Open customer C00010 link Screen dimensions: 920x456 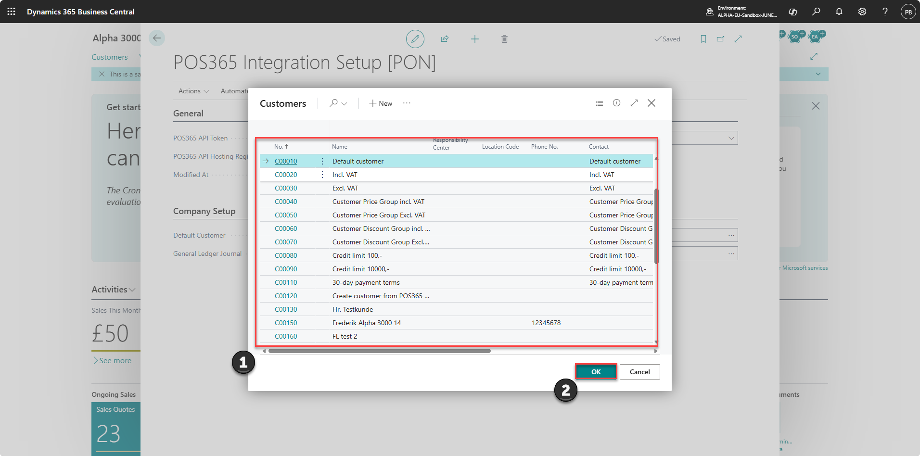pyautogui.click(x=286, y=161)
